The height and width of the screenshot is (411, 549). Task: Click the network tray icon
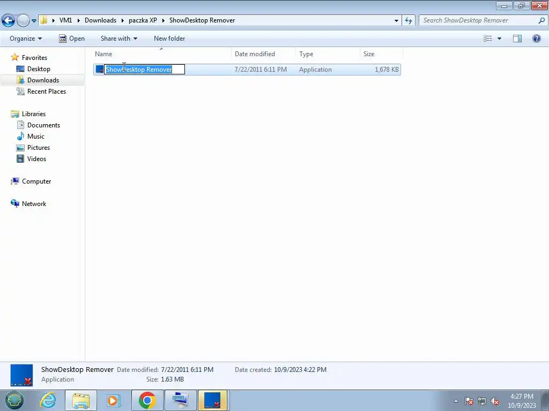pyautogui.click(x=482, y=401)
